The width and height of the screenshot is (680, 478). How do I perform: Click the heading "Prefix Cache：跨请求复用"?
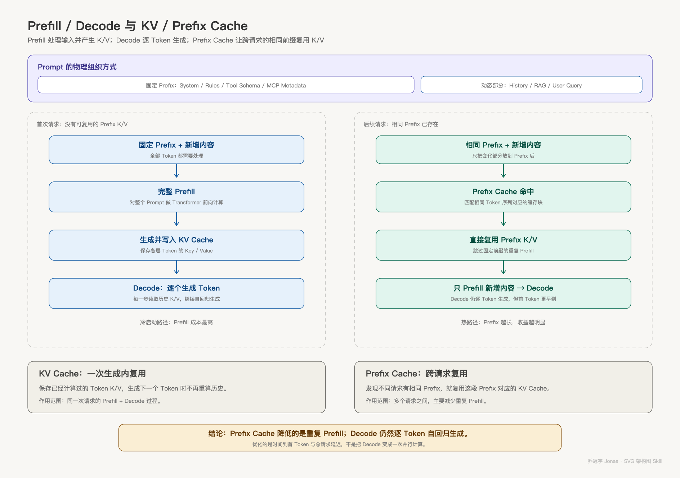(416, 374)
